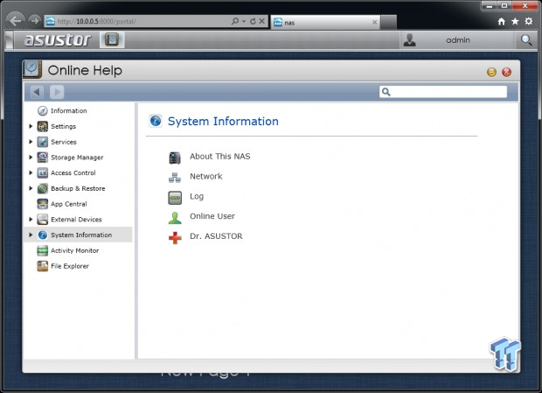Viewport: 542px width, 393px height.
Task: Select App Central text in tree
Action: pyautogui.click(x=69, y=204)
